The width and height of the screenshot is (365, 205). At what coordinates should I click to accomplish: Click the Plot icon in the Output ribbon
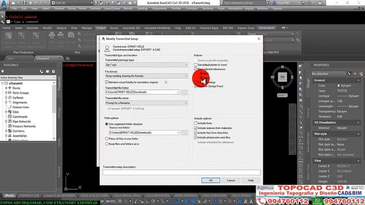pyautogui.click(x=52, y=35)
